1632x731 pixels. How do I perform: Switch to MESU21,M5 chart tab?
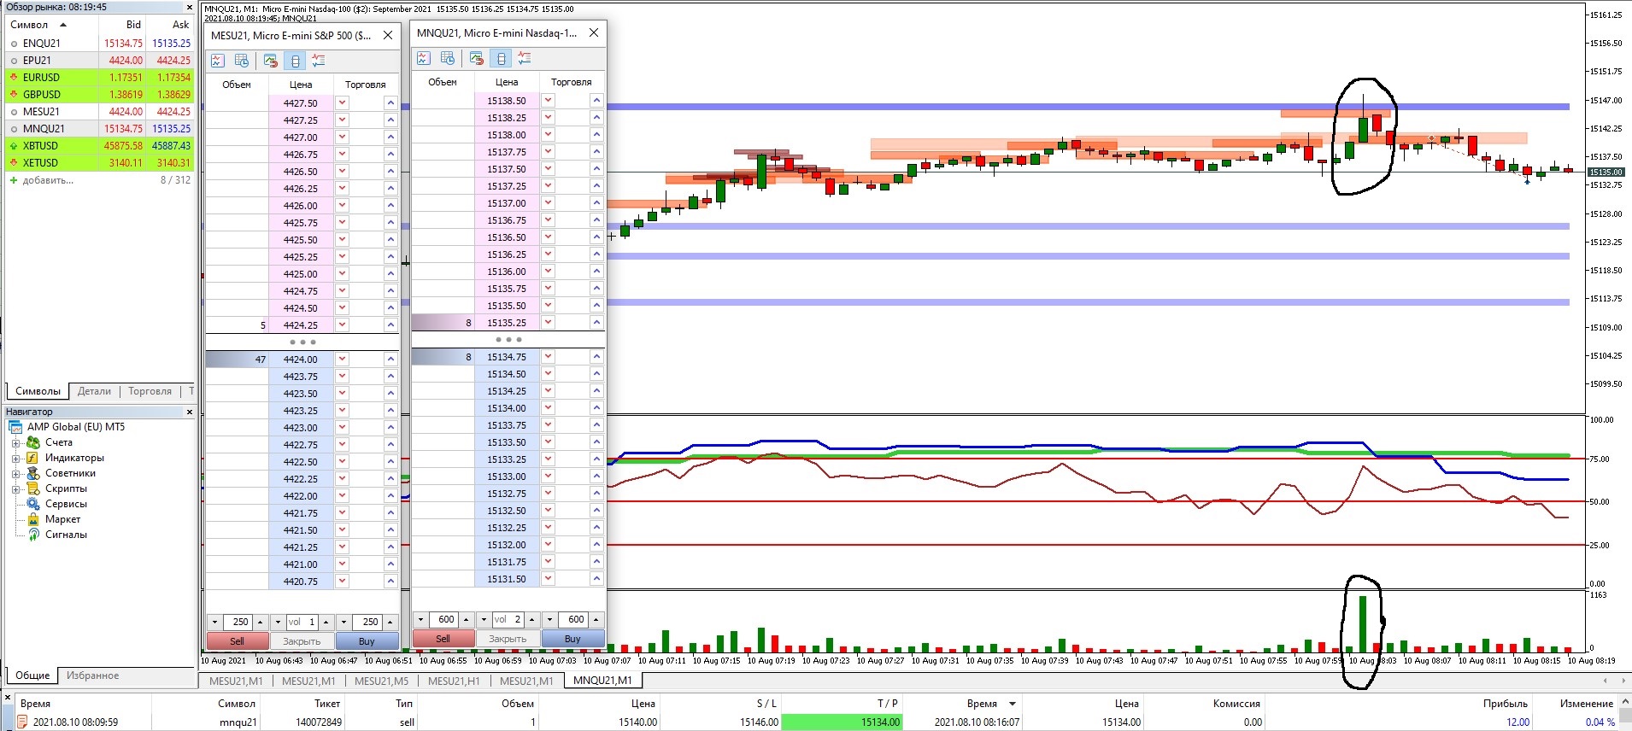coord(381,681)
